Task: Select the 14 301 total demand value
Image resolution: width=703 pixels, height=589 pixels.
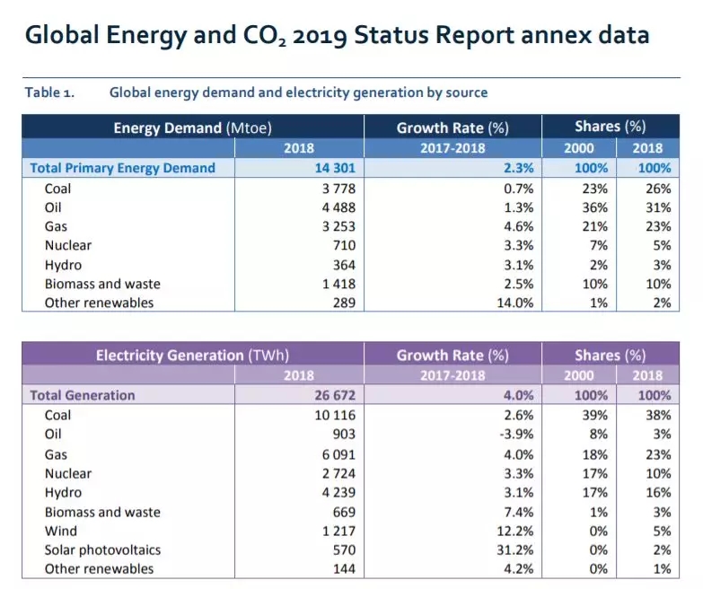Action: pos(332,168)
